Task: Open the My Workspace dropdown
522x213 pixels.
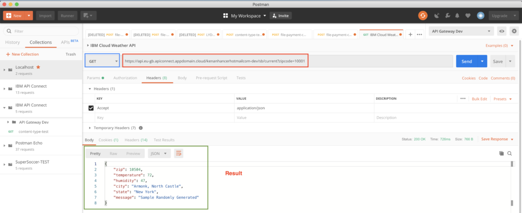Action: (249, 16)
